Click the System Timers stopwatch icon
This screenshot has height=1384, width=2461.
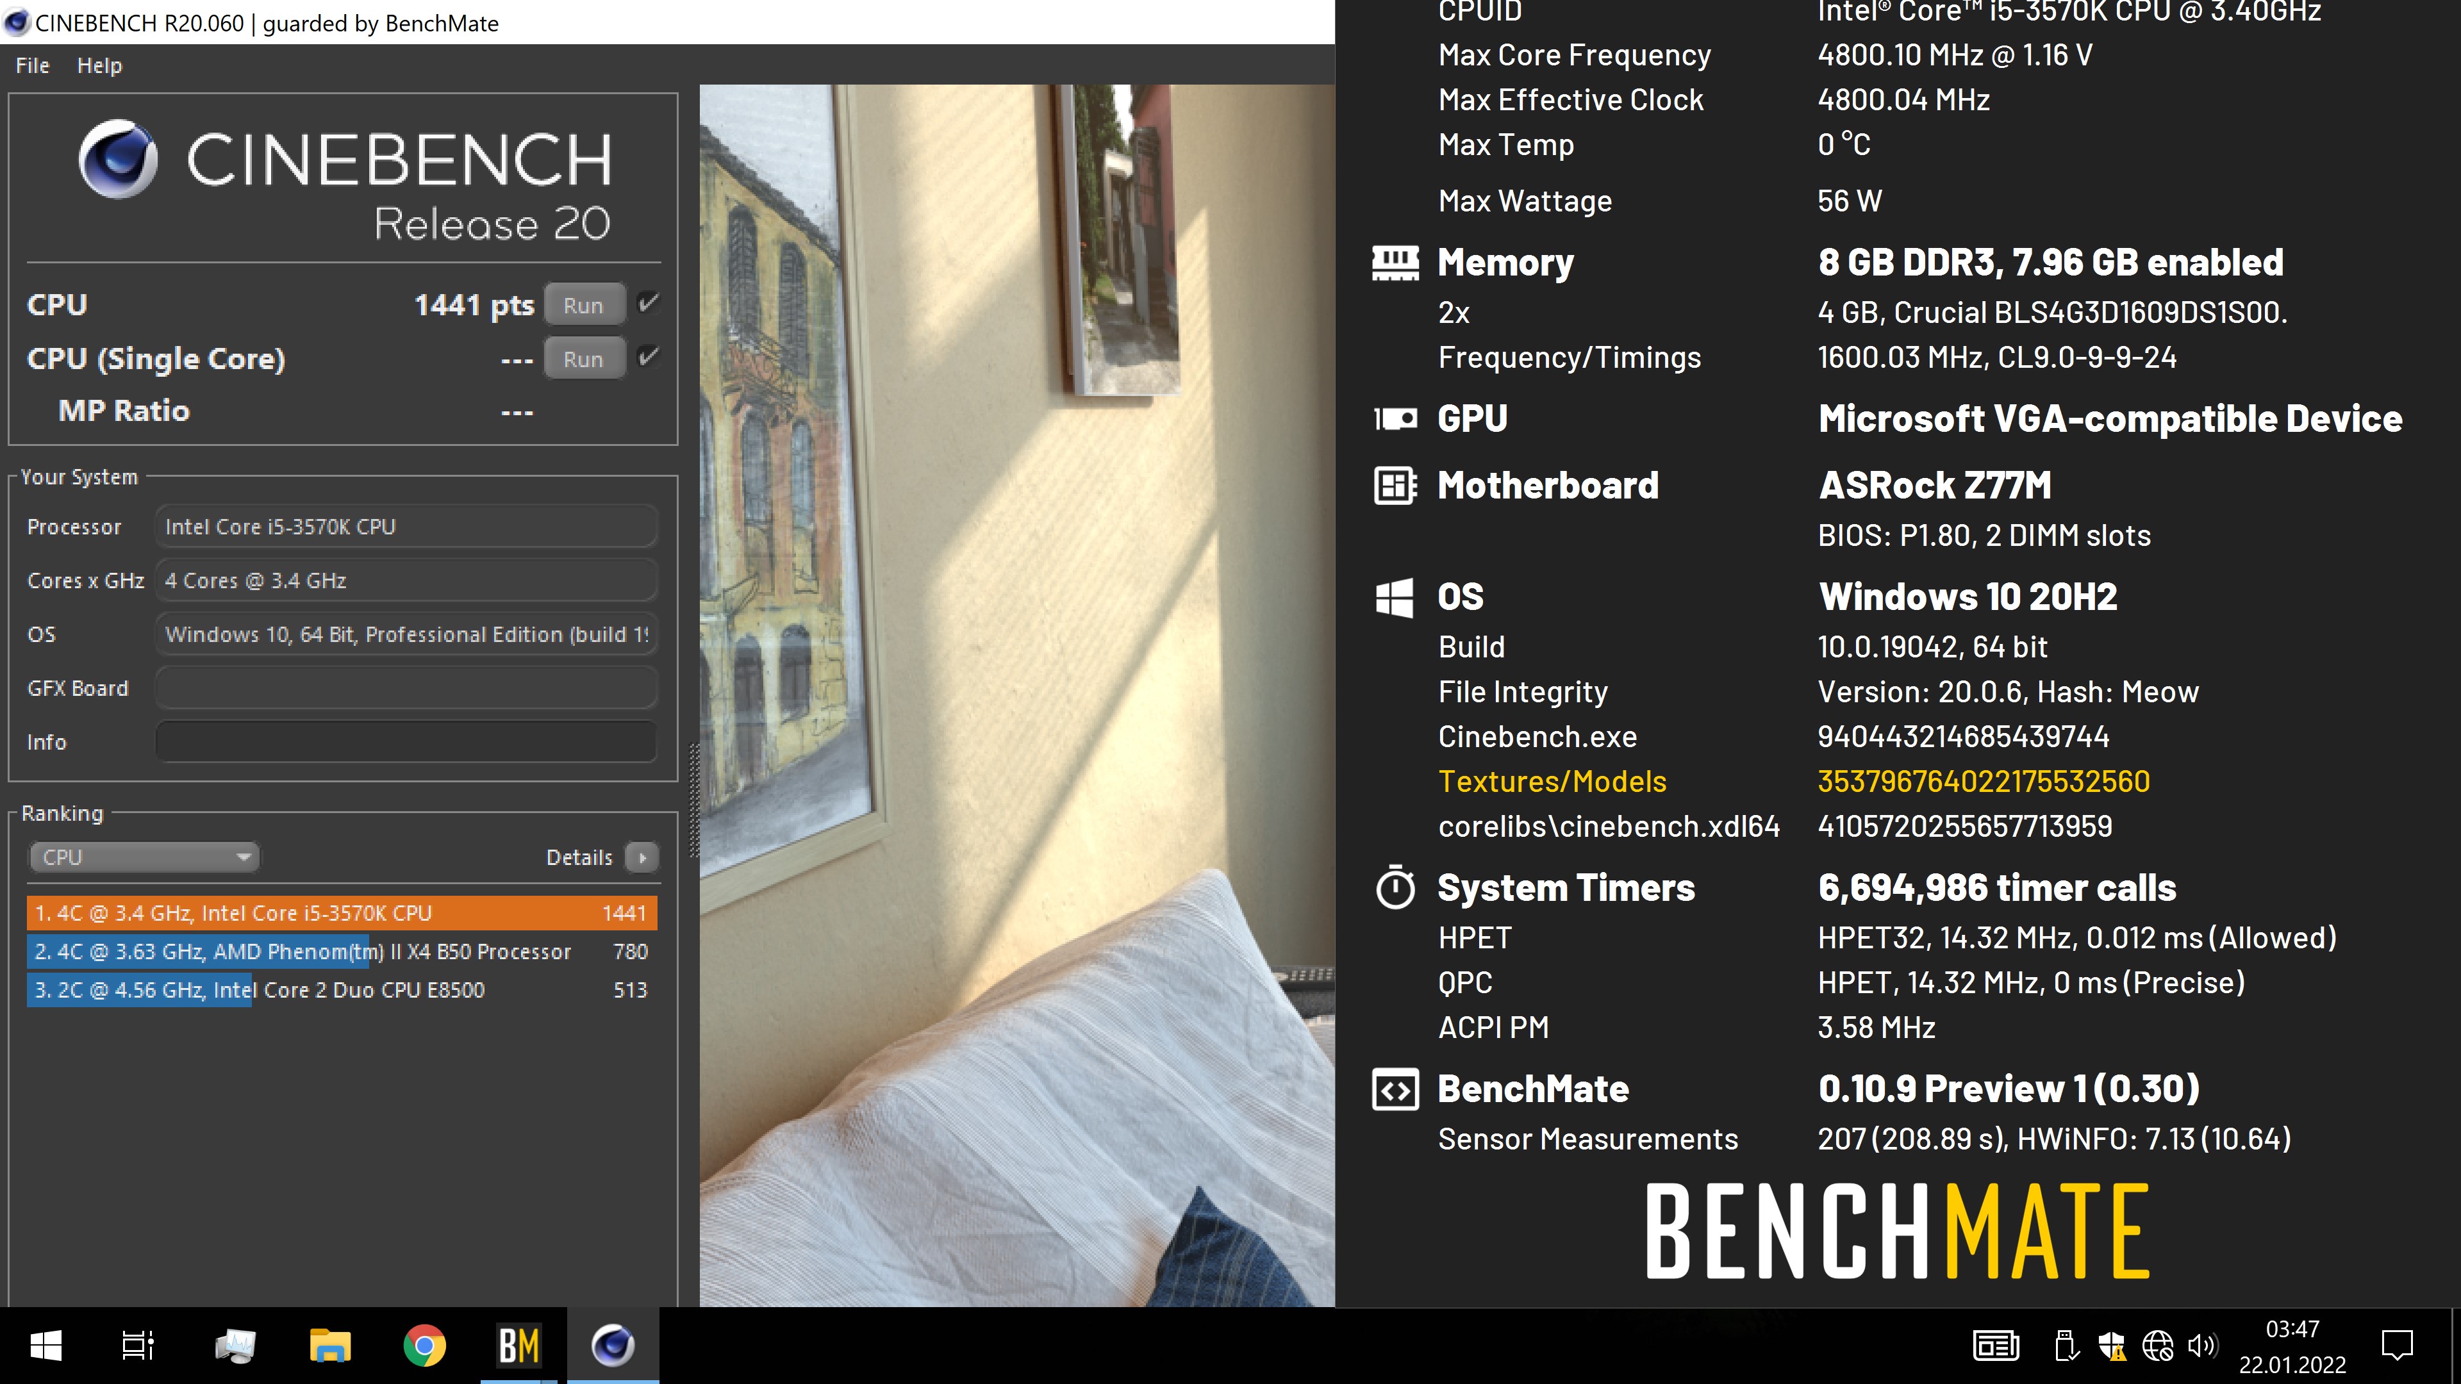[1395, 887]
